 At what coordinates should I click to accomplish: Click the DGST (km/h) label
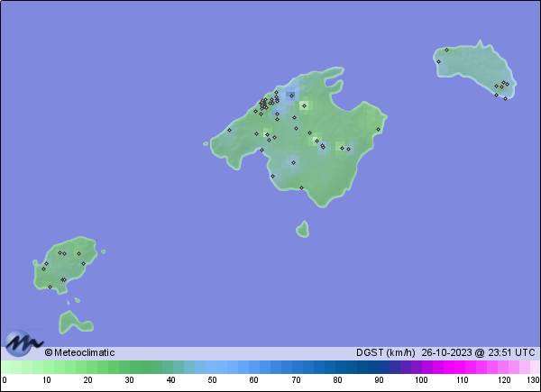pyautogui.click(x=384, y=352)
